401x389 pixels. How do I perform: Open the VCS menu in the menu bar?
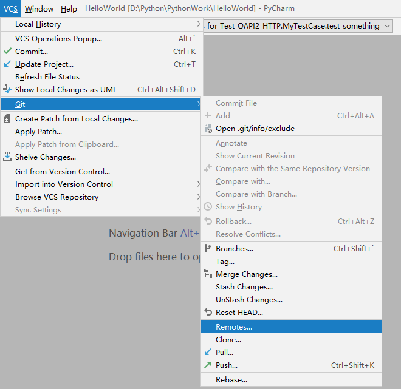(x=11, y=8)
